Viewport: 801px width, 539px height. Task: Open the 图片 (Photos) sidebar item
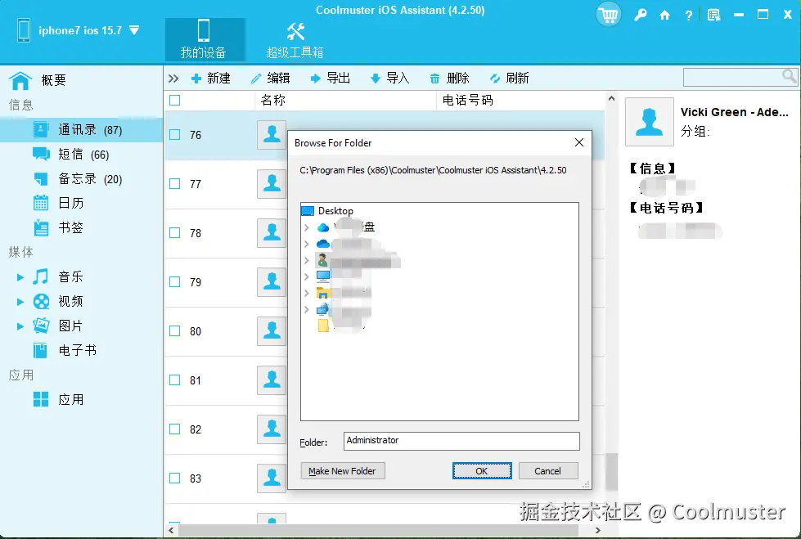point(70,325)
